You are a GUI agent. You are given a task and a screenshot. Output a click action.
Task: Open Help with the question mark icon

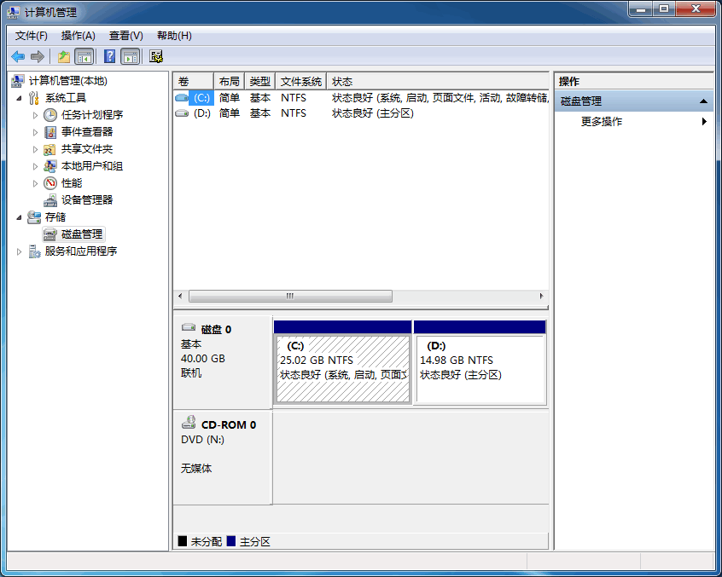[109, 56]
